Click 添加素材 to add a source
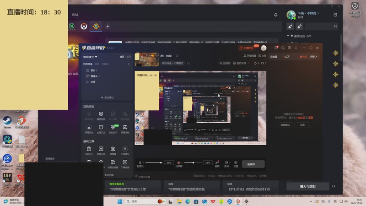 coord(107,98)
